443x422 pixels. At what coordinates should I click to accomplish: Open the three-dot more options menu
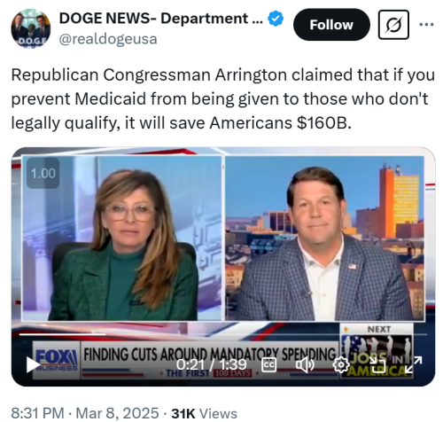tap(426, 25)
